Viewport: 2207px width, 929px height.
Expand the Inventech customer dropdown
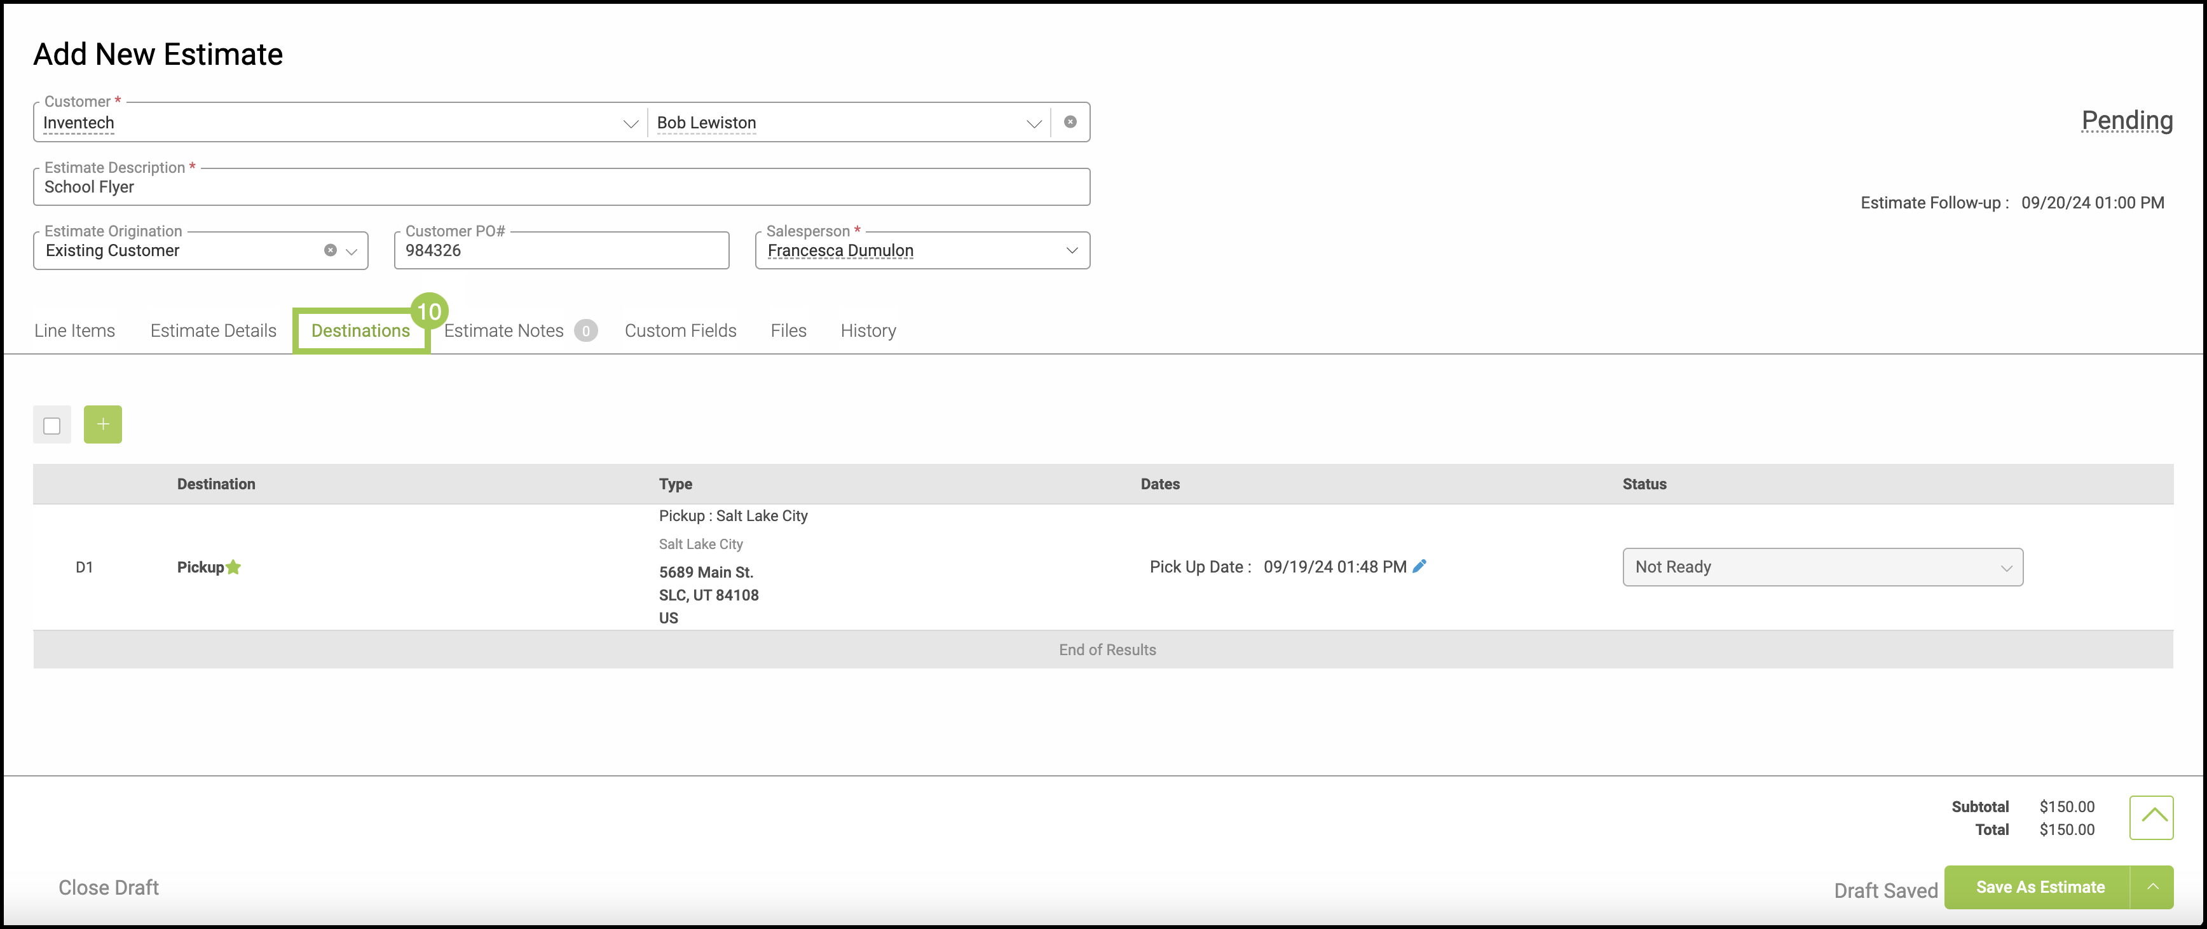click(x=630, y=123)
